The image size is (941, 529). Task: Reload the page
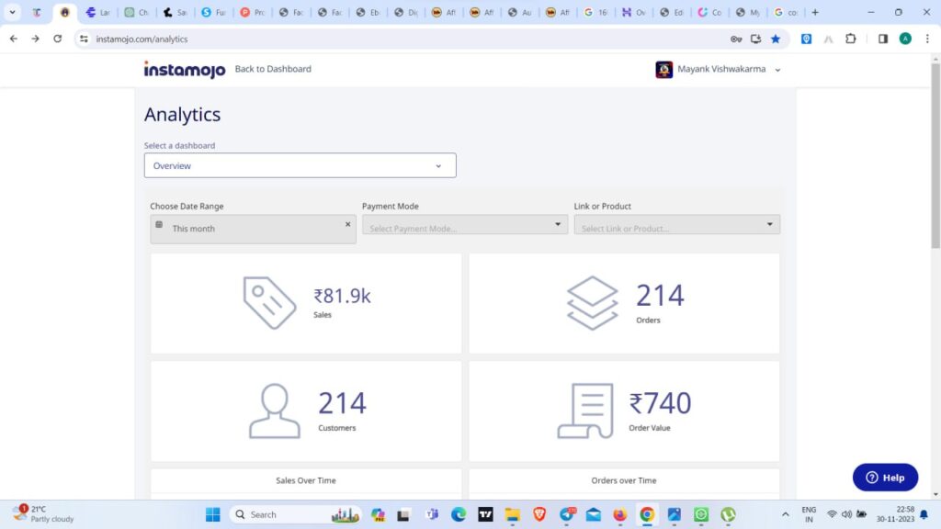[x=58, y=39]
